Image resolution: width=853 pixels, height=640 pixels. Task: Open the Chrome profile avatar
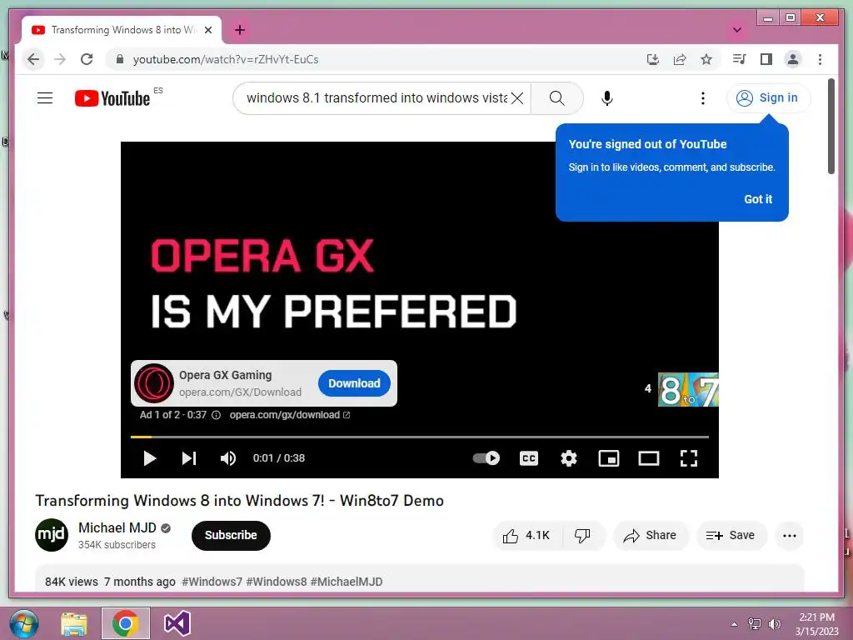(793, 59)
